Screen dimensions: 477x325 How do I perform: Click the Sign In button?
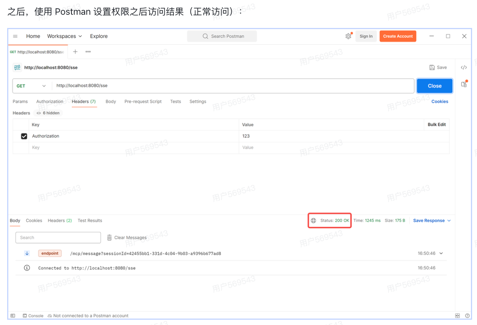(x=366, y=36)
